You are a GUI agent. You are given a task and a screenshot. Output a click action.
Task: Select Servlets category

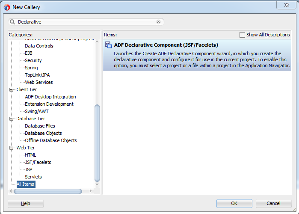[33, 177]
